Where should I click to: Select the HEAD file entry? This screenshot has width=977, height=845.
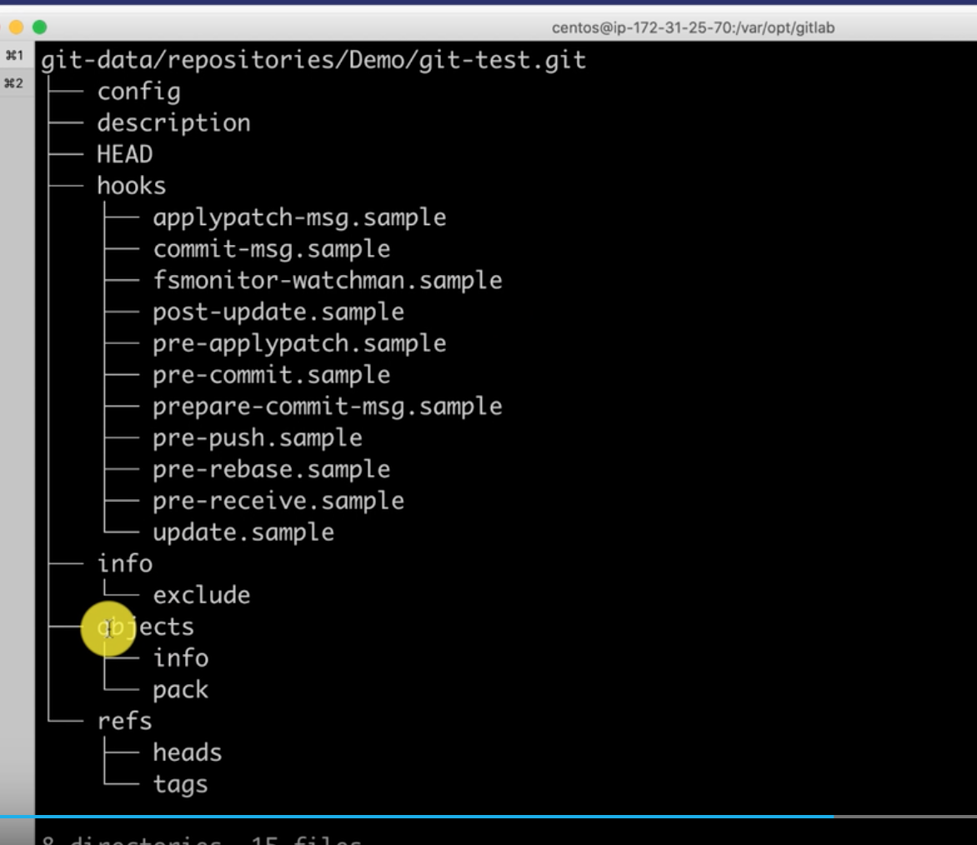pyautogui.click(x=124, y=154)
